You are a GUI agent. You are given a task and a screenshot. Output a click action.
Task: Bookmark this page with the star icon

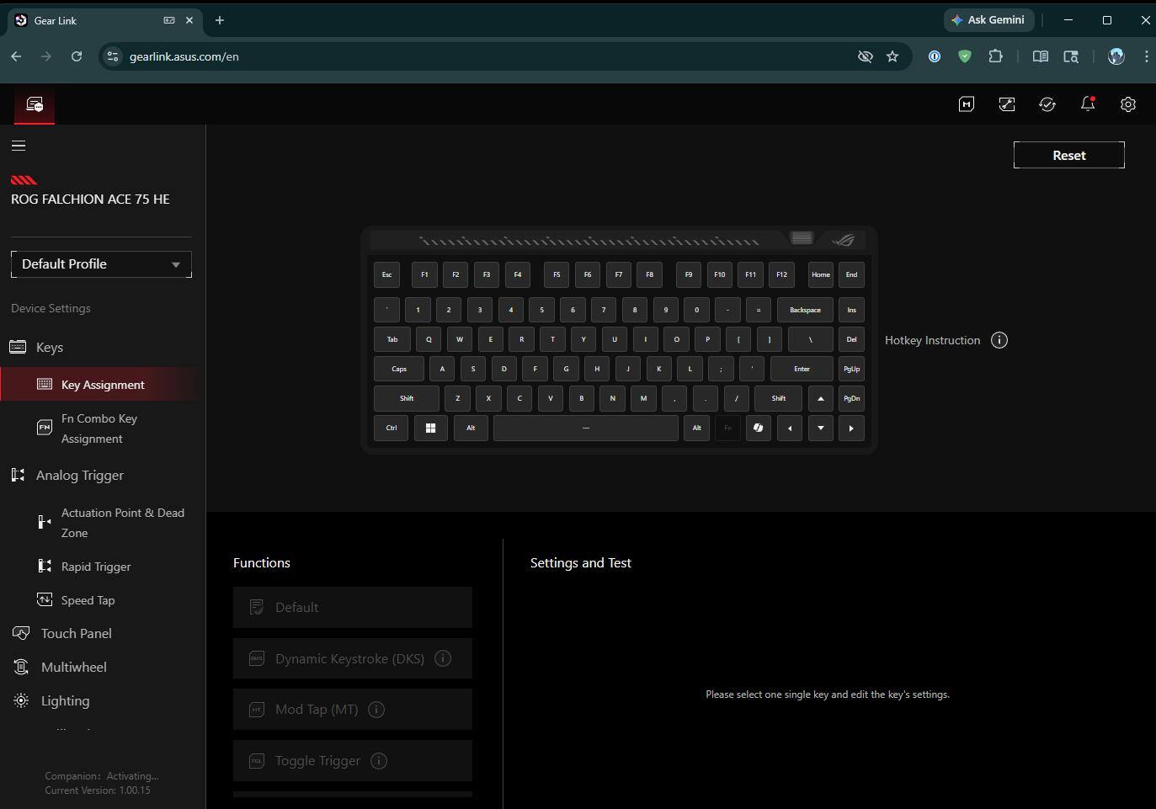(x=892, y=56)
